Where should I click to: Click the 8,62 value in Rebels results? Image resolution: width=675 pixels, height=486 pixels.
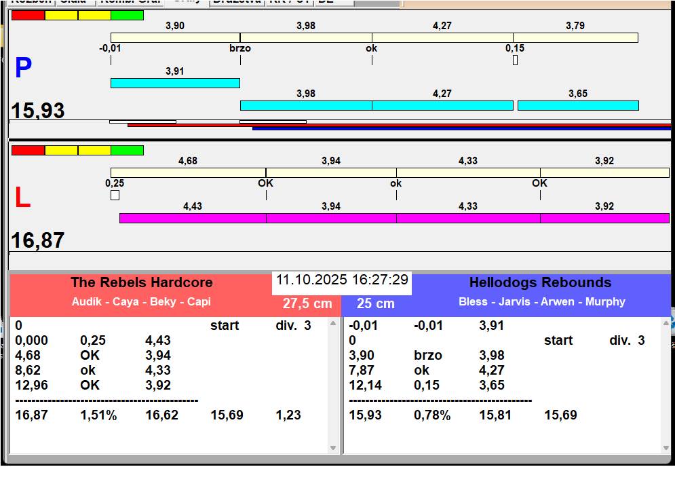28,370
